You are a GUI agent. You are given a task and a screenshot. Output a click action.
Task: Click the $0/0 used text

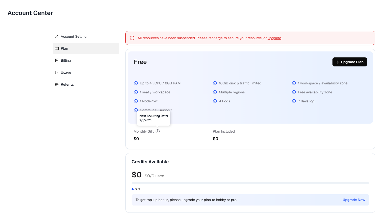(x=155, y=176)
